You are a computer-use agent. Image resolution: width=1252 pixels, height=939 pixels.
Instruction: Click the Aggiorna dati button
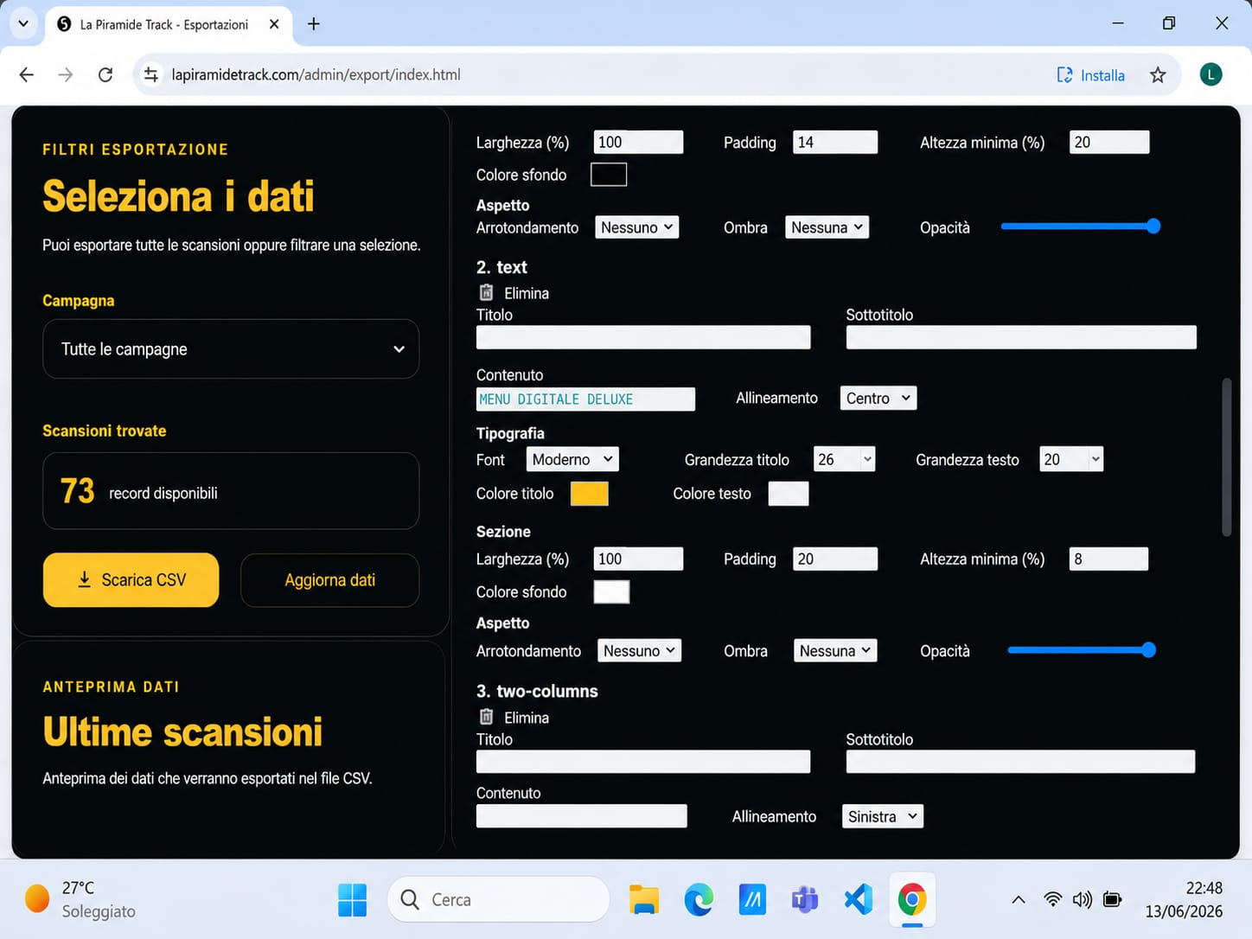pyautogui.click(x=329, y=580)
